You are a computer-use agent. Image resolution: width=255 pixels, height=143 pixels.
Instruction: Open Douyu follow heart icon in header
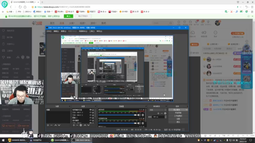tap(185, 22)
